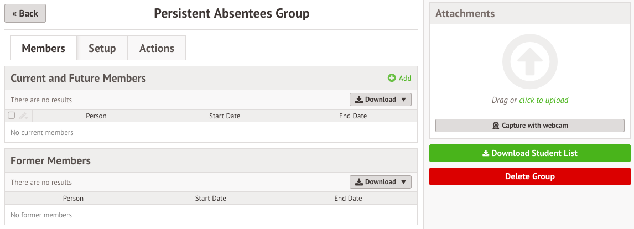Sort by the Person column in Current Members
634x229 pixels.
click(96, 116)
